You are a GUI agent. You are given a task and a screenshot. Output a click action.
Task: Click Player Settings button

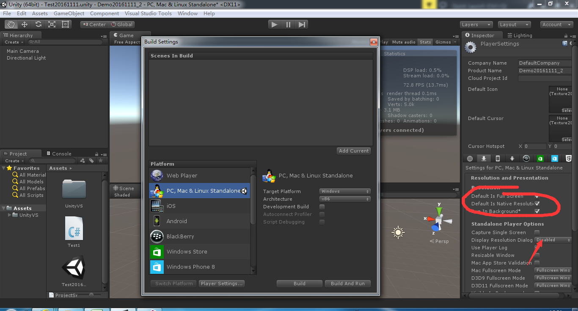point(222,284)
